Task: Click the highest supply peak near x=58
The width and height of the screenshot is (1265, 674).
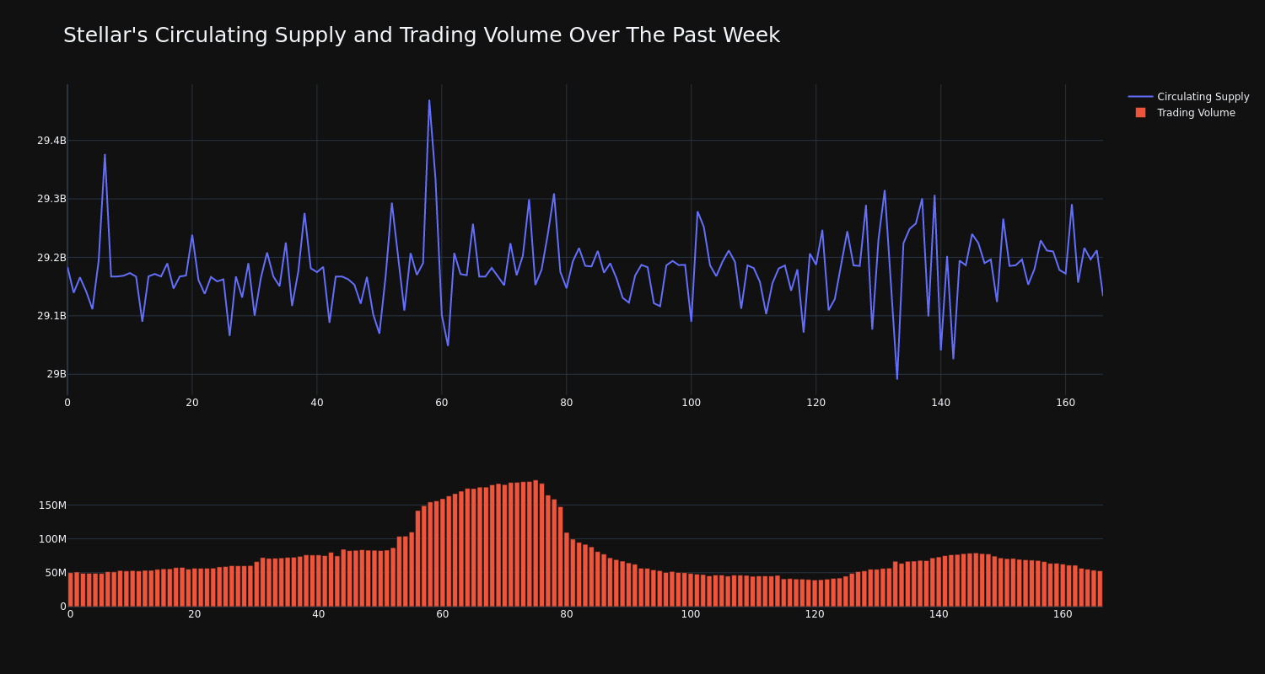Action: click(429, 100)
